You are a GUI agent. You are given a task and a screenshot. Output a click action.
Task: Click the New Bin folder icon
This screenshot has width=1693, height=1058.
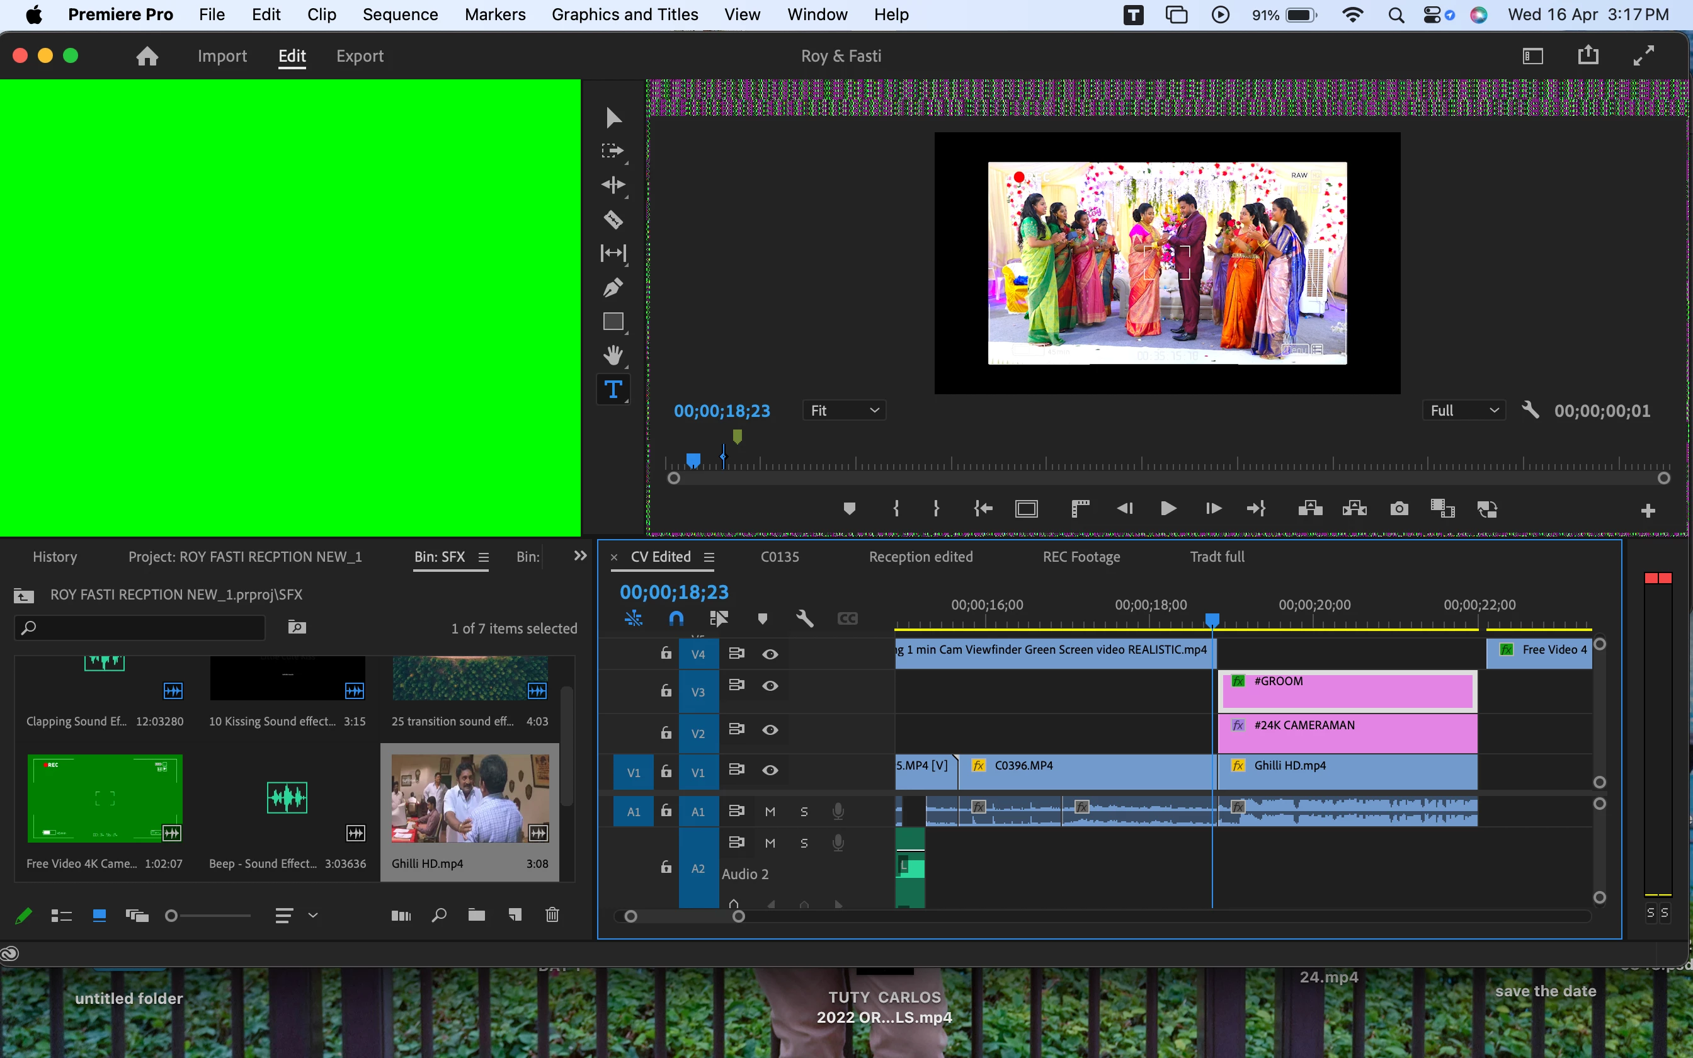(x=476, y=914)
